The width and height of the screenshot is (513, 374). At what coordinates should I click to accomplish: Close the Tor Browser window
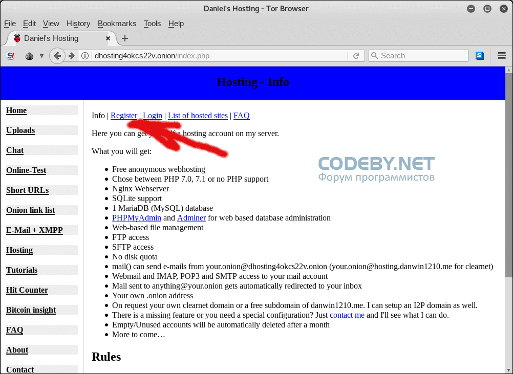pos(504,9)
